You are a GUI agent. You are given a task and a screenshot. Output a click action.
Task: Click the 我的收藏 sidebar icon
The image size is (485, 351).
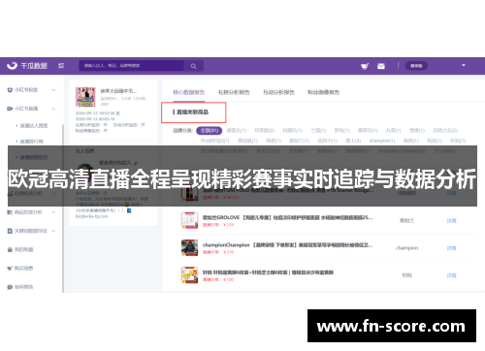[x=10, y=249]
